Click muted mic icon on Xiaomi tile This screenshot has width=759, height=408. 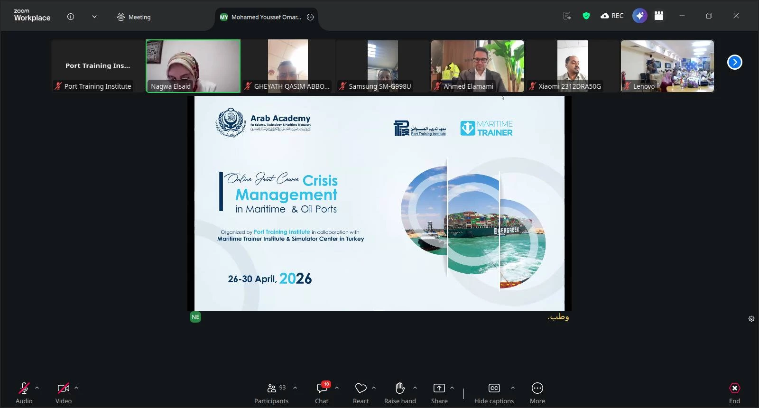tap(532, 86)
